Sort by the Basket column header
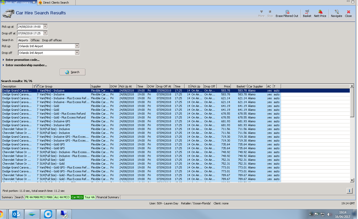The height and width of the screenshot is (219, 358). coord(239,86)
